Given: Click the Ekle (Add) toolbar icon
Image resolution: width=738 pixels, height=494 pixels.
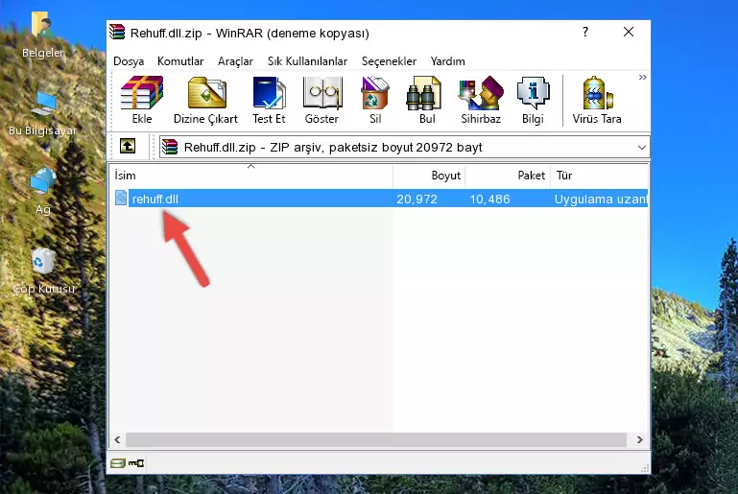Looking at the screenshot, I should 142,100.
